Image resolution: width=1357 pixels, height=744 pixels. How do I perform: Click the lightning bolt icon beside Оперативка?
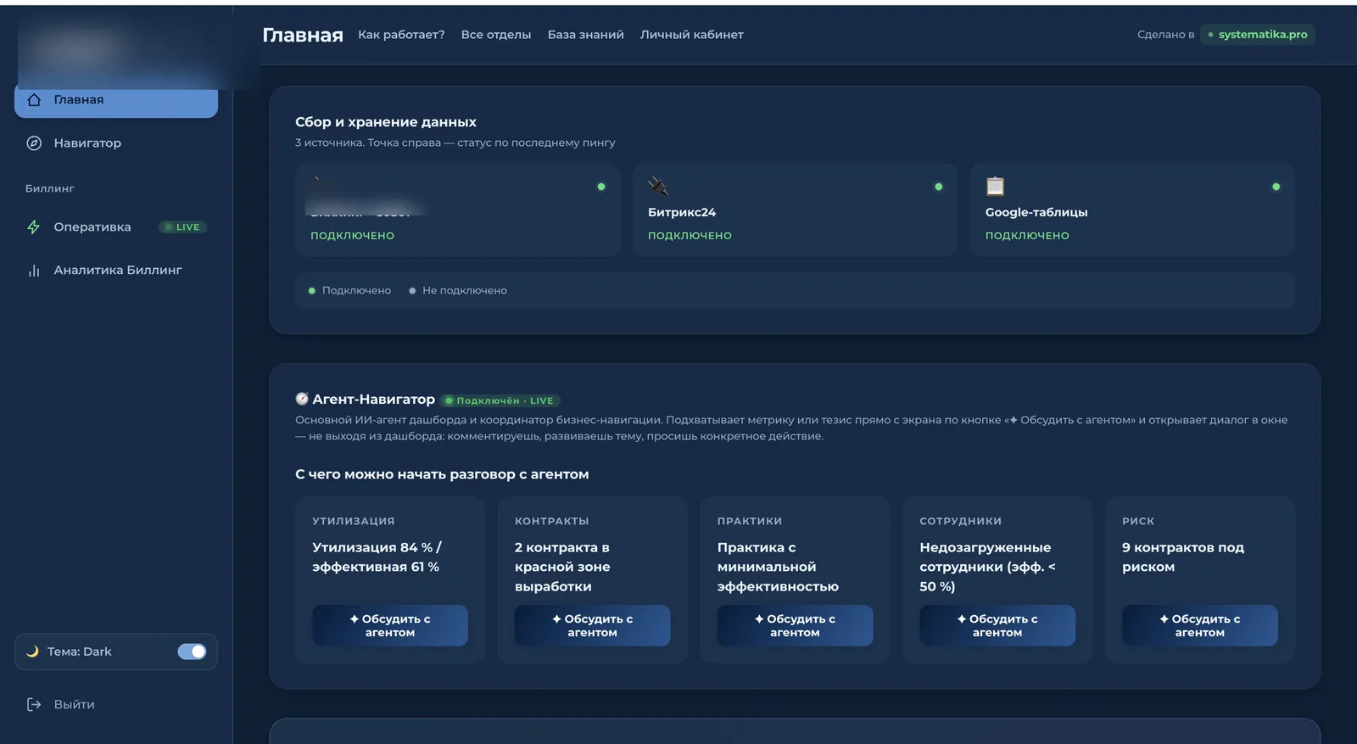[x=34, y=227]
